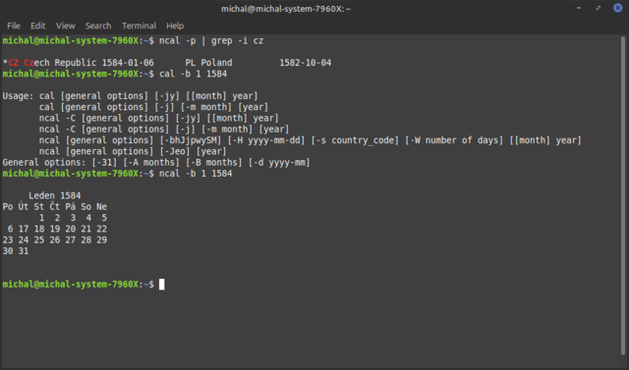Click the '[-H yyyy-mm-dd]' option text
This screenshot has width=629, height=370.
click(x=266, y=140)
